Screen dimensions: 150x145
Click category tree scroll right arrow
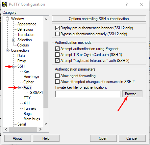tap(40, 129)
